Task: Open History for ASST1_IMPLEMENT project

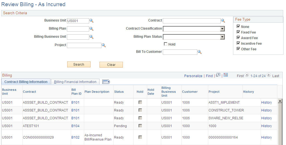Action: coord(266,103)
